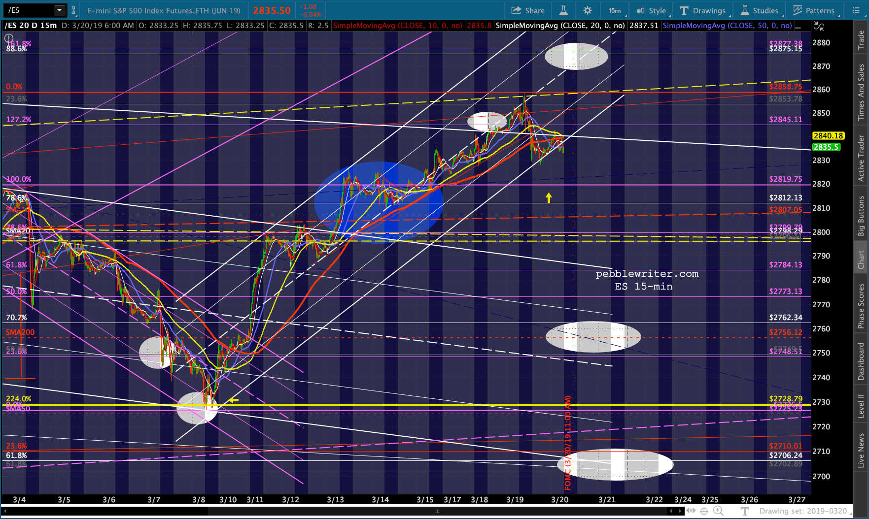This screenshot has height=519, width=869.
Task: Toggle the info circle on chart
Action: pyautogui.click(x=9, y=38)
